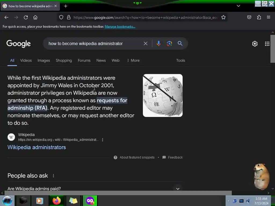Open the Windows Start menu orb
The image size is (275, 206).
point(7,201)
